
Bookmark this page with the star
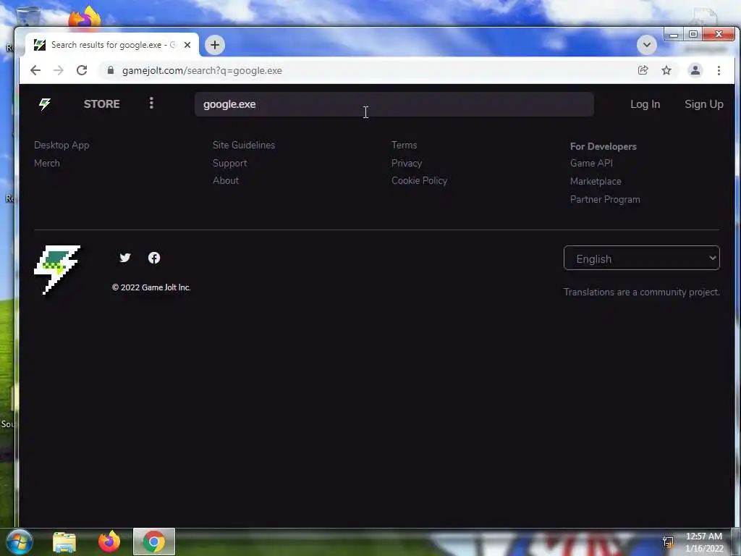(666, 70)
